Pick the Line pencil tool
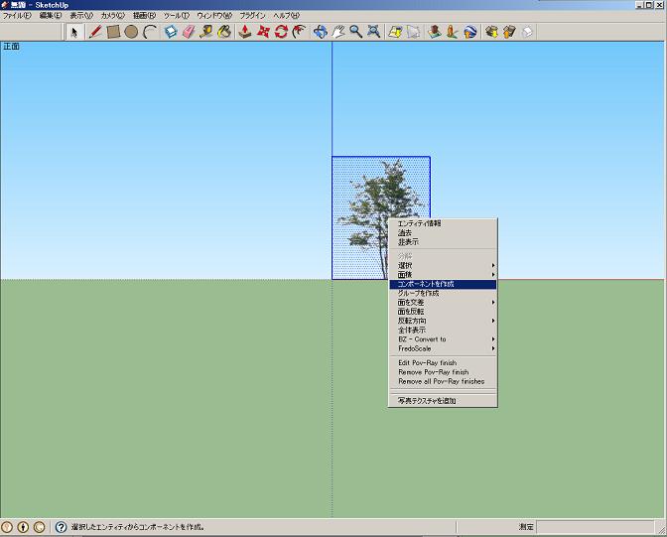This screenshot has height=537, width=667. 95,32
